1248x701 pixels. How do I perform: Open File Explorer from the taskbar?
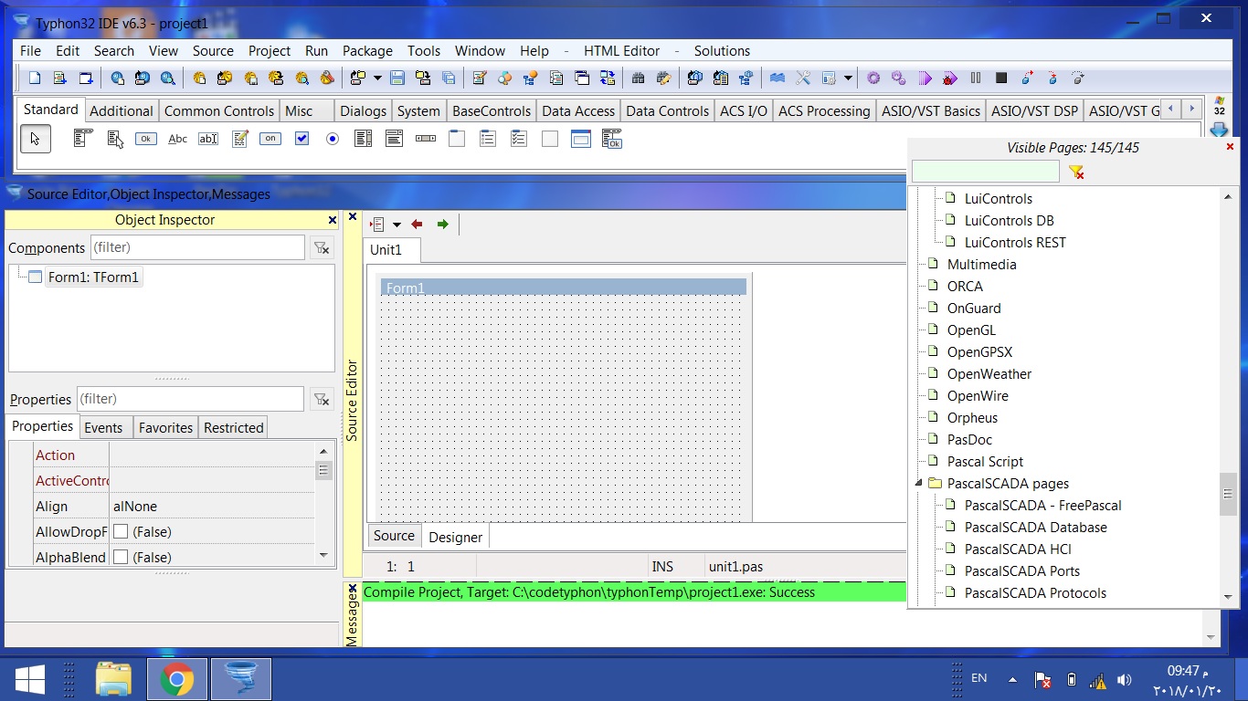pyautogui.click(x=113, y=679)
